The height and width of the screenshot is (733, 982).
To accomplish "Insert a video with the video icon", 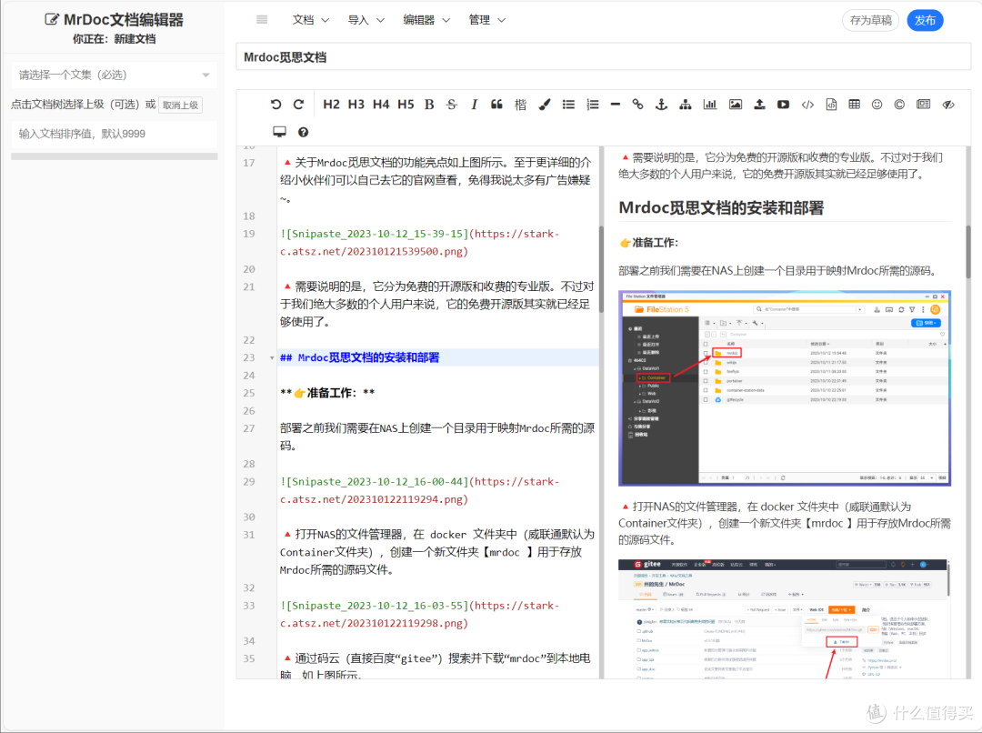I will pos(783,105).
